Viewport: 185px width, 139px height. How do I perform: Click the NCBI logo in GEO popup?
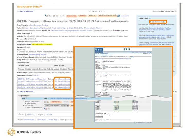(99, 50)
